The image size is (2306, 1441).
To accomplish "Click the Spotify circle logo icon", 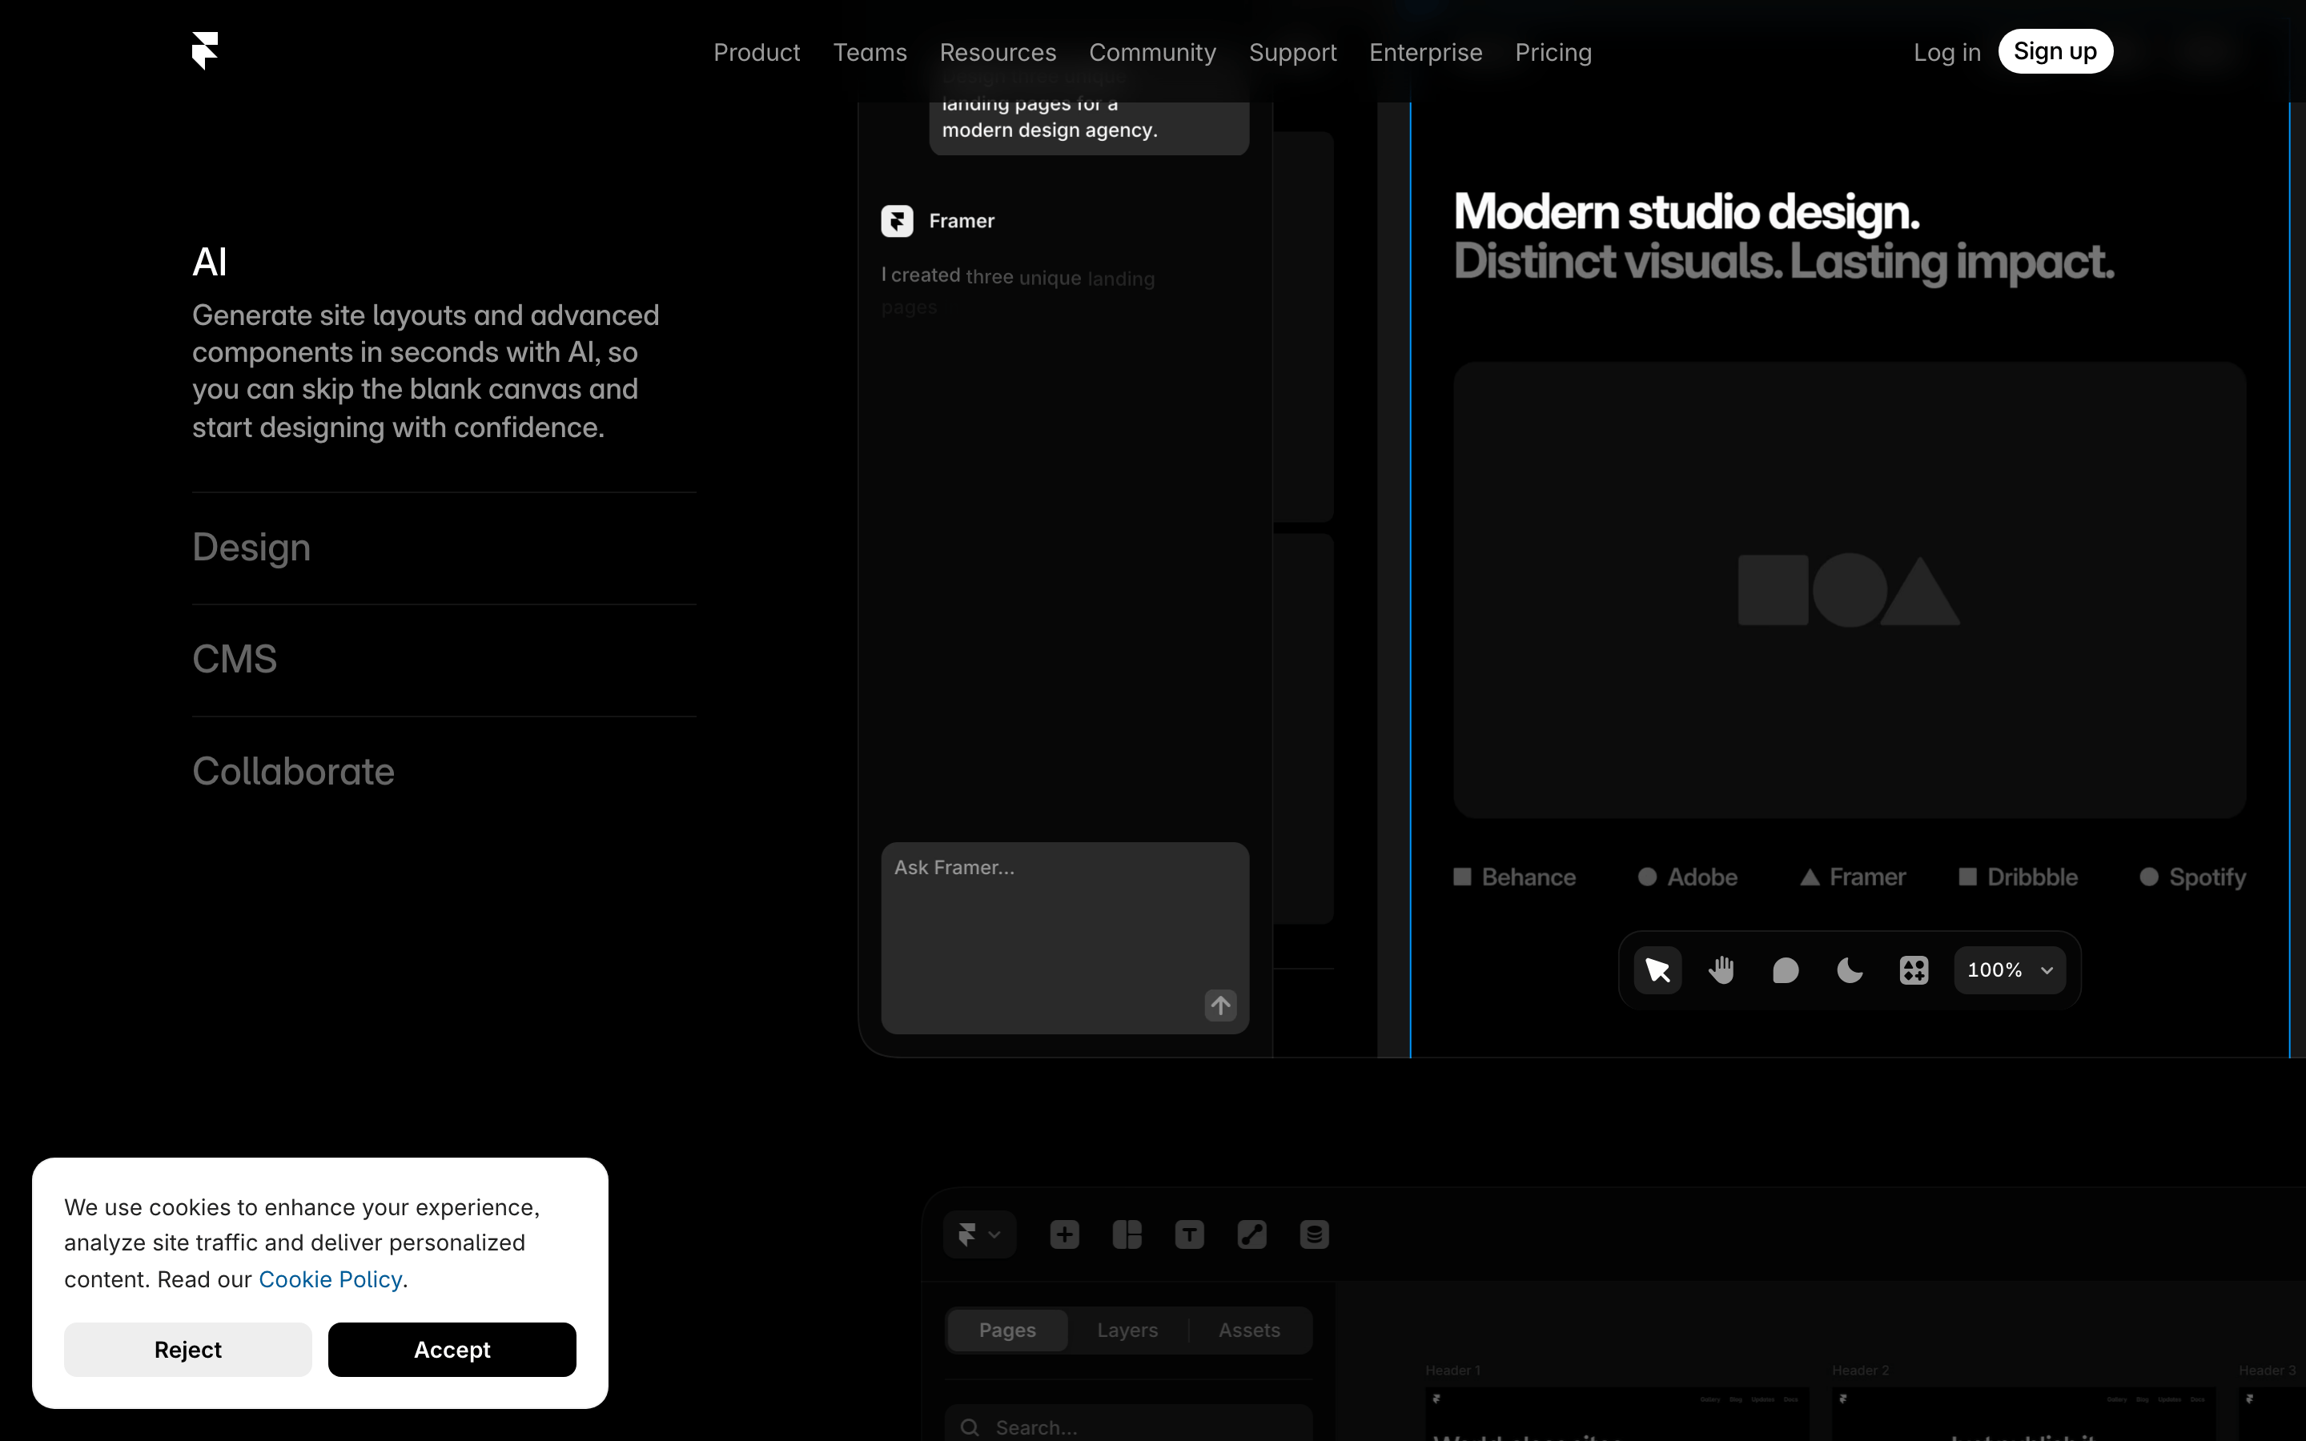I will (x=2149, y=877).
